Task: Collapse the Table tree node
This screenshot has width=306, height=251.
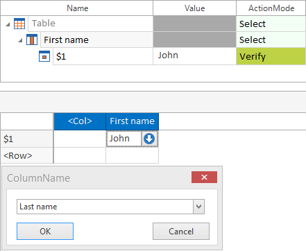Action: (x=8, y=24)
